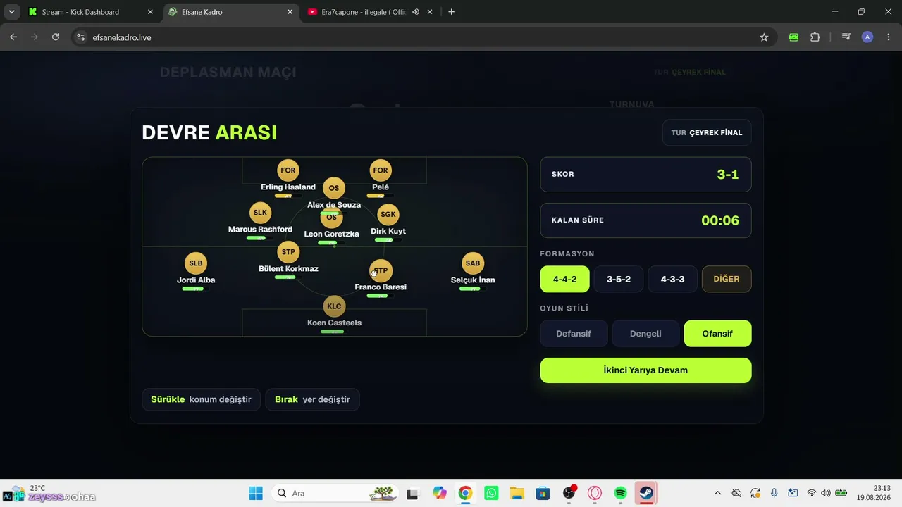Open WhatsApp from the taskbar
The height and width of the screenshot is (507, 902).
tap(491, 493)
